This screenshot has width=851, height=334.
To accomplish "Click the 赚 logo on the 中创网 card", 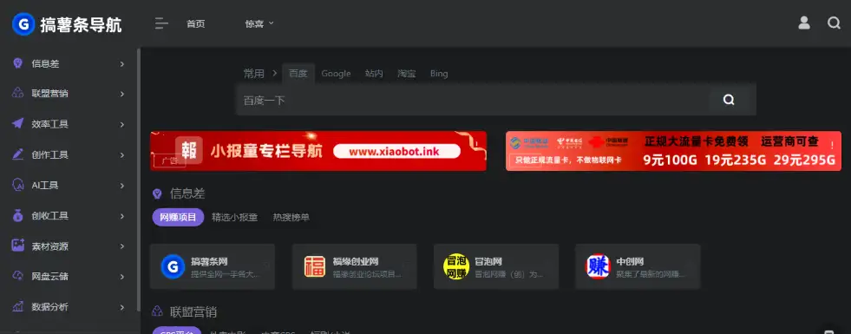I will tap(598, 266).
